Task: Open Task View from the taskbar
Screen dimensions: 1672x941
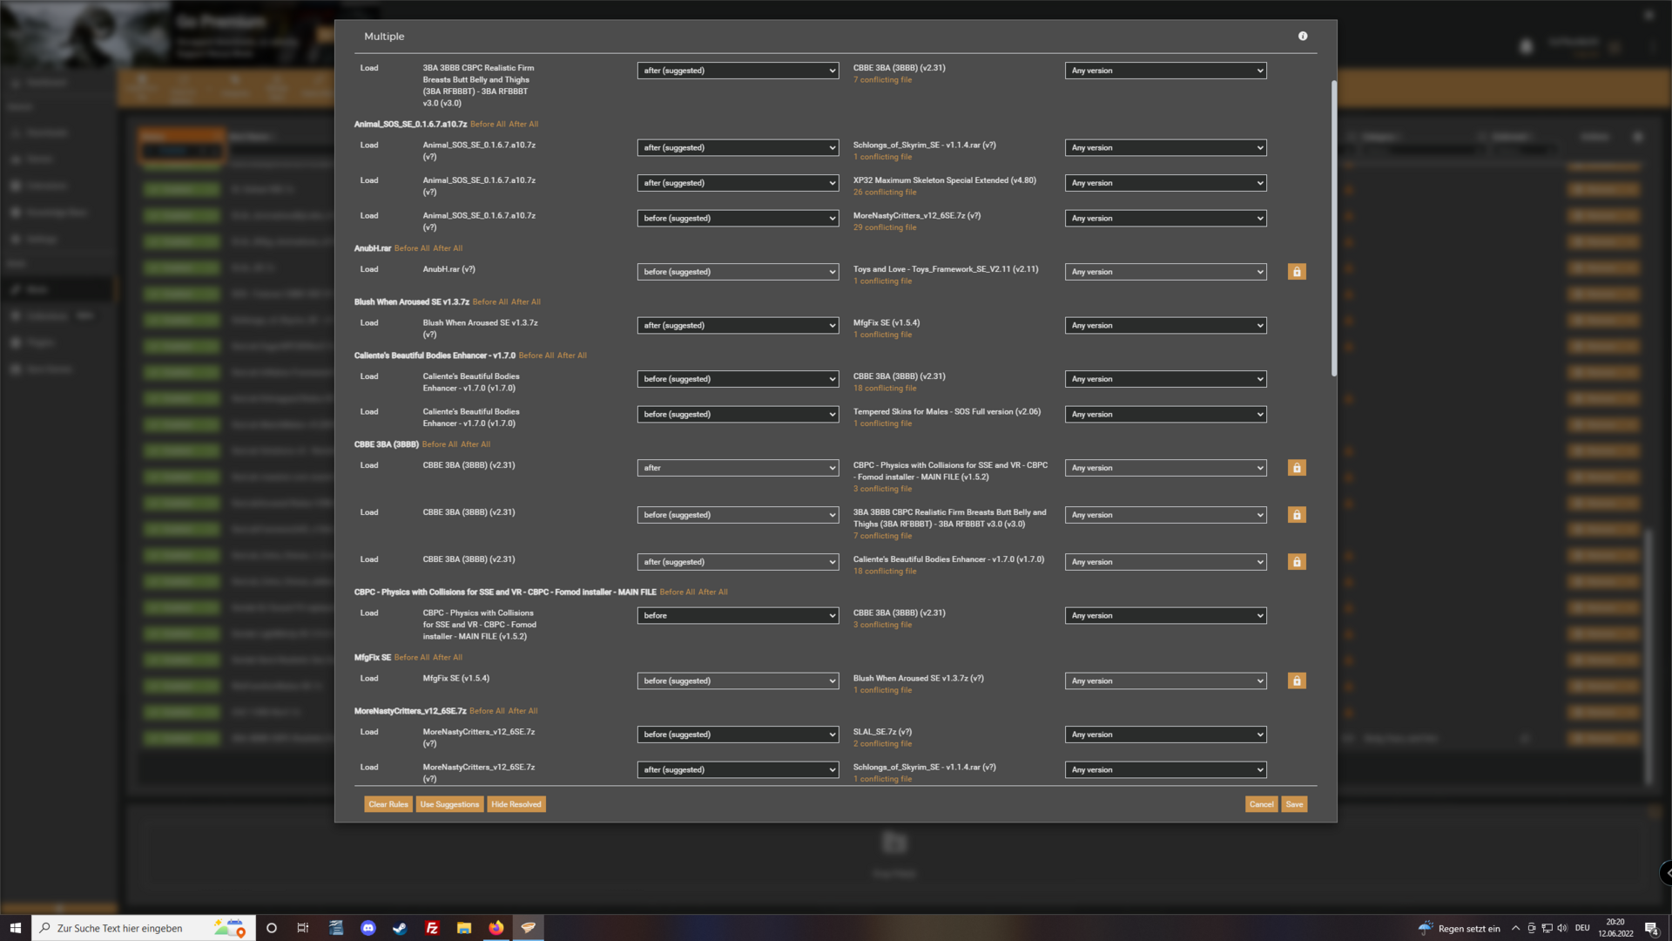Action: pyautogui.click(x=303, y=928)
